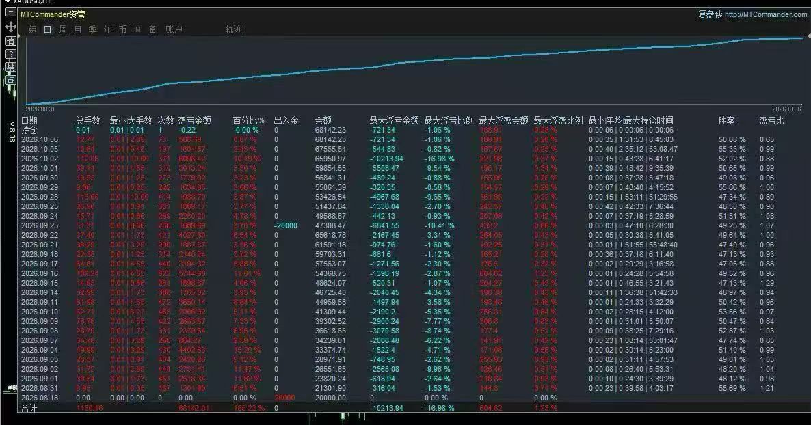This screenshot has width=811, height=425.
Task: Select the 季 quarterly tab
Action: (92, 29)
